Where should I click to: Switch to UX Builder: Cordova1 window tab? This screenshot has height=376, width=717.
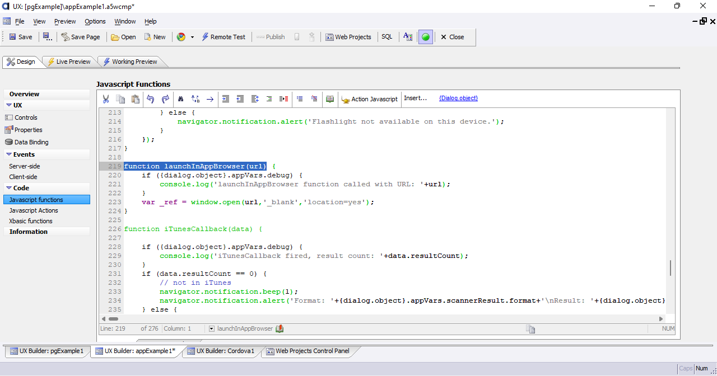(x=221, y=351)
